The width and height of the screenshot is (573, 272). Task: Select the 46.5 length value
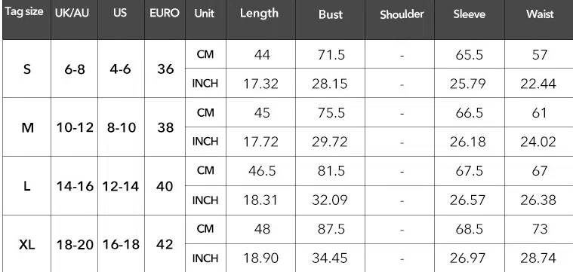pos(262,171)
